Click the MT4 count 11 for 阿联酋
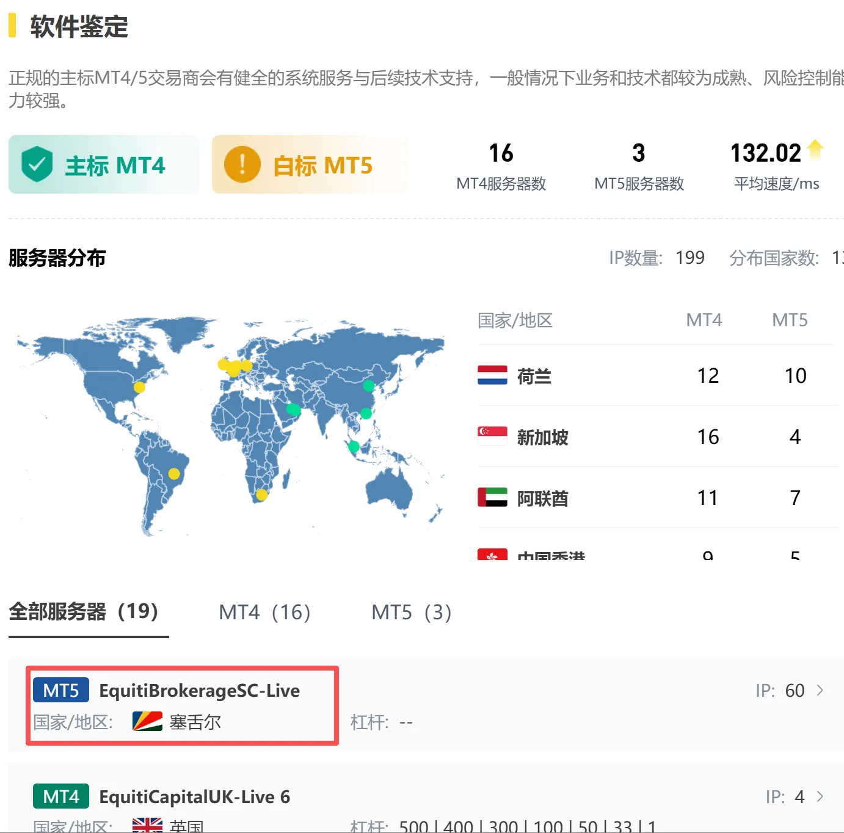The width and height of the screenshot is (844, 833). pos(707,498)
